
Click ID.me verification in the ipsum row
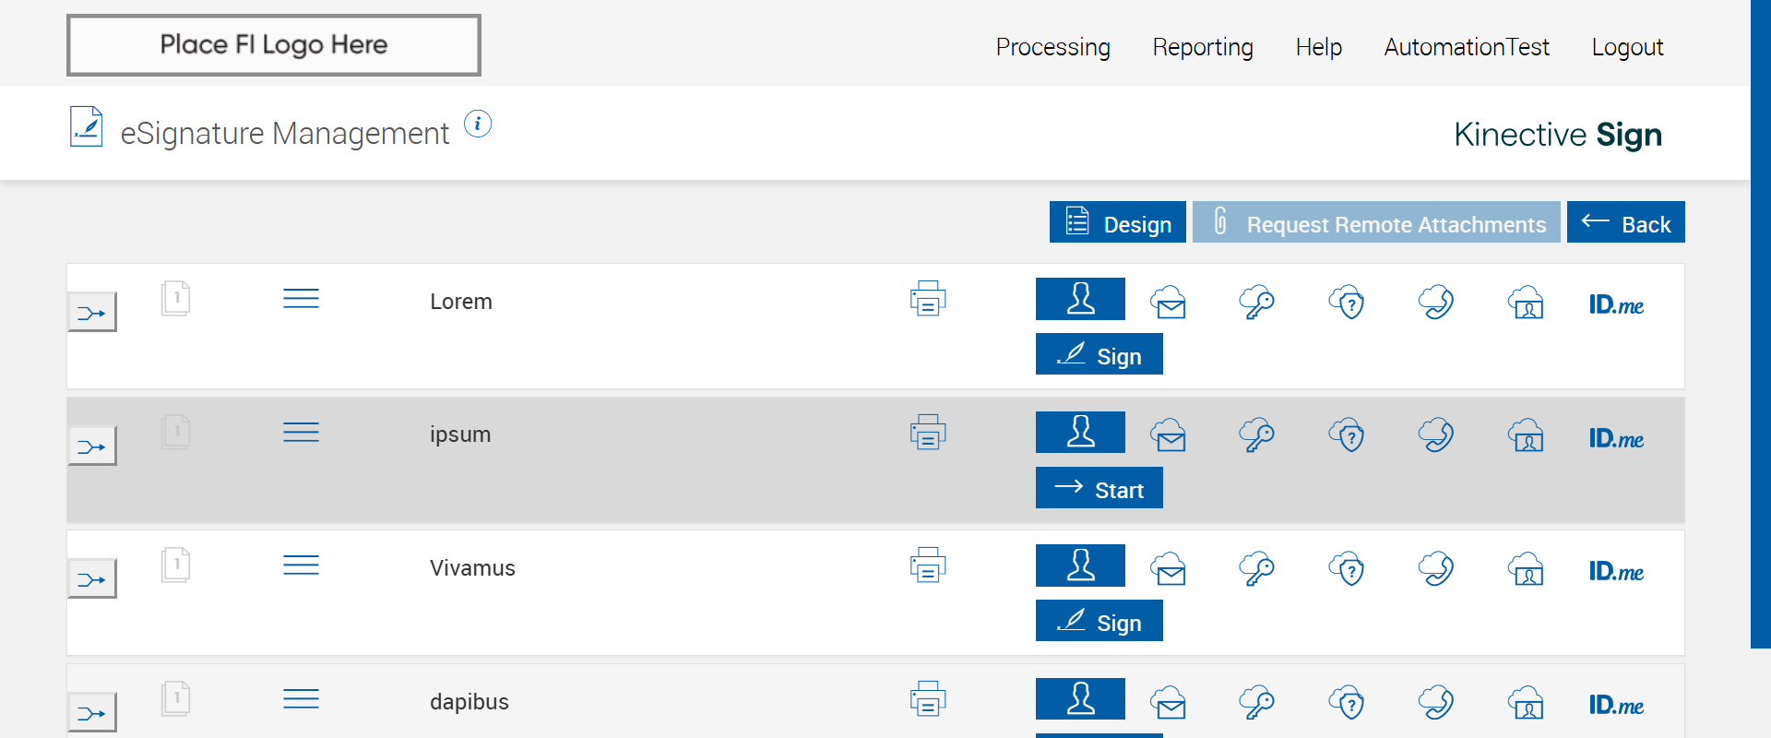tap(1616, 438)
